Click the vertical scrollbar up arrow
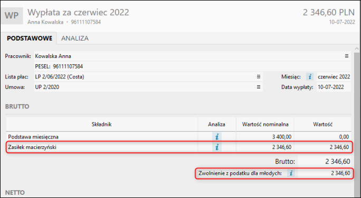The height and width of the screenshot is (198, 361). (357, 49)
